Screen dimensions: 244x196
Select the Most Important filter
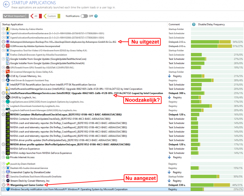[x=16, y=16]
